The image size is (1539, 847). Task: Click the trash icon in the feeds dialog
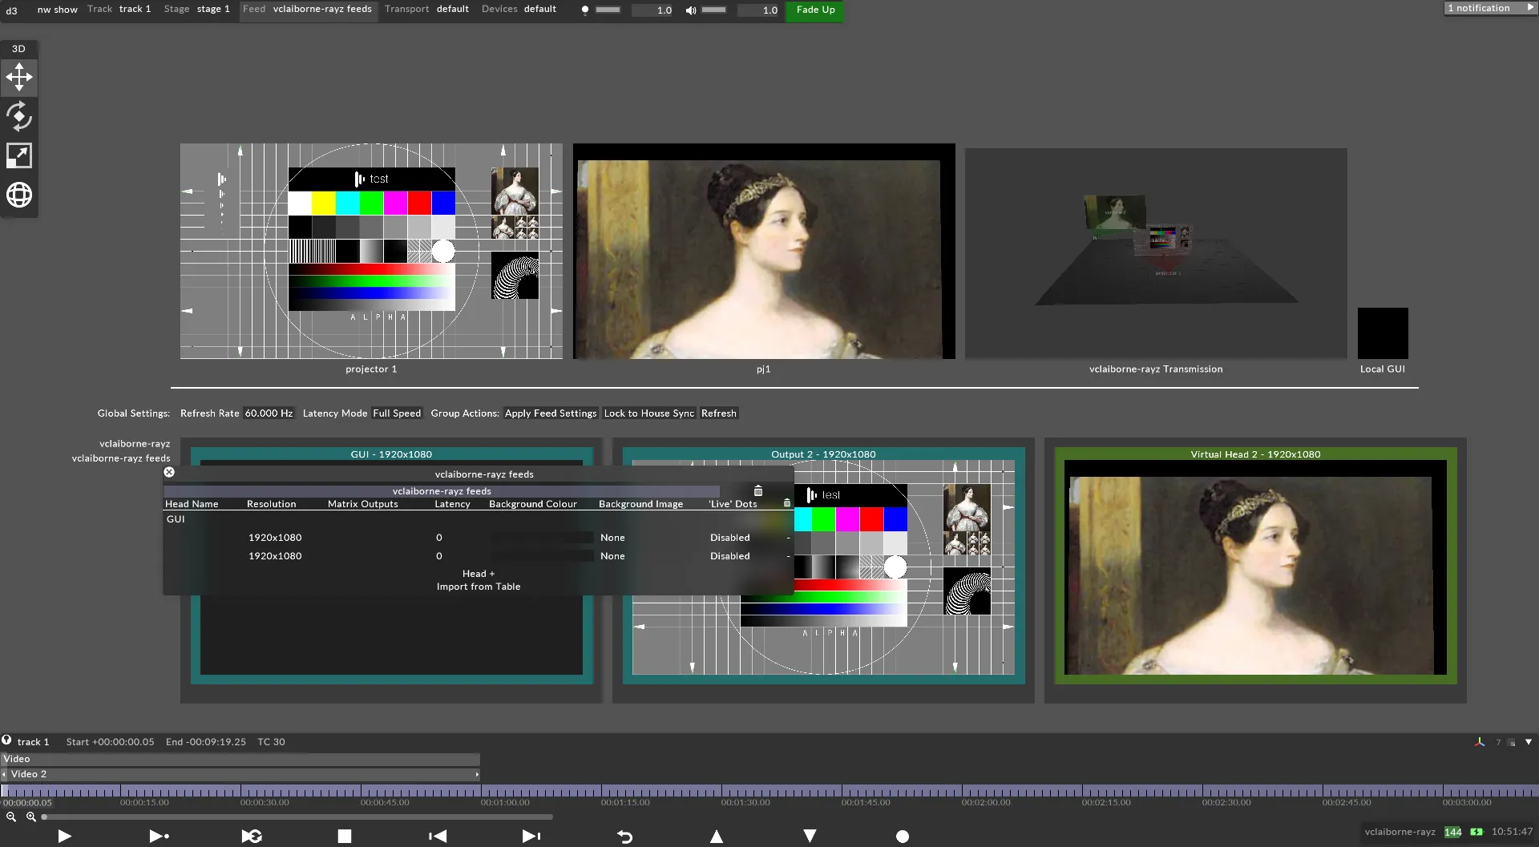pos(757,490)
